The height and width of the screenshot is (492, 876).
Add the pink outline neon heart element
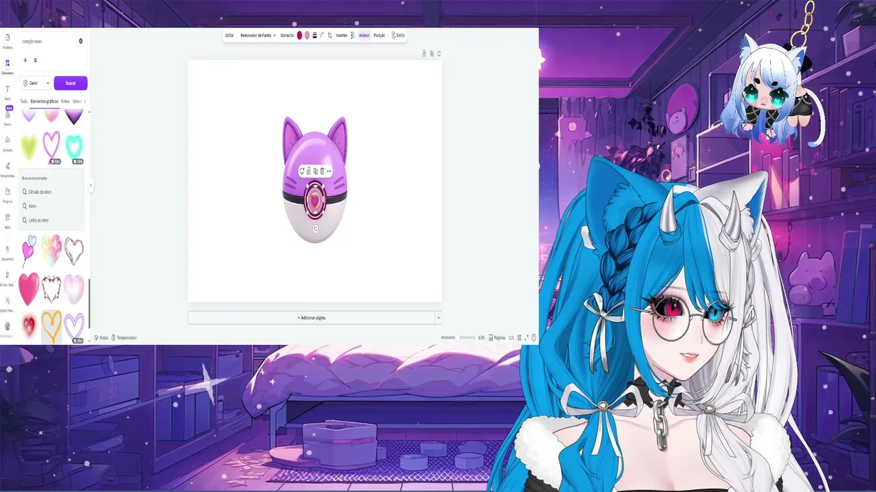point(51,147)
